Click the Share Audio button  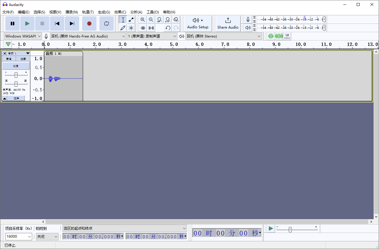tap(228, 24)
